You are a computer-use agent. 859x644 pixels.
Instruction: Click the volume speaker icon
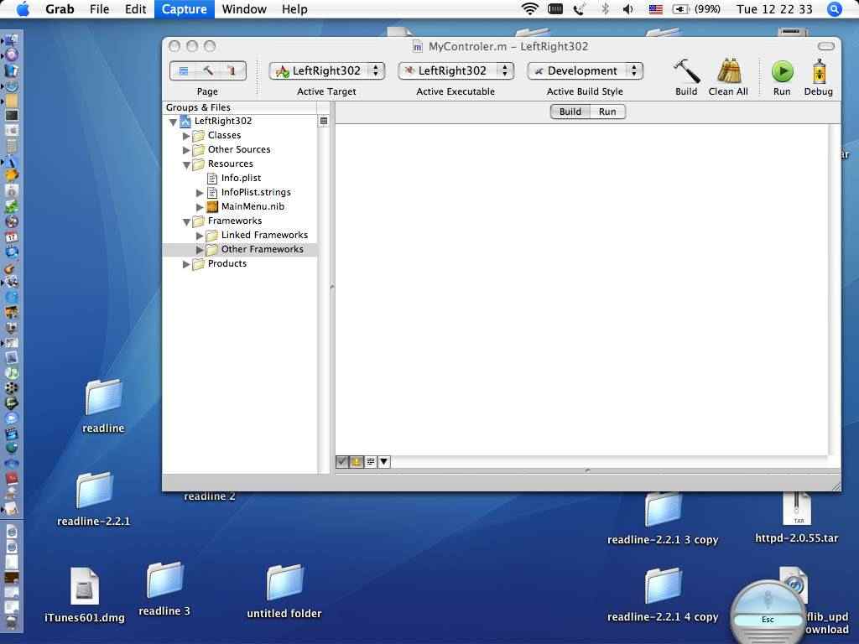[628, 8]
